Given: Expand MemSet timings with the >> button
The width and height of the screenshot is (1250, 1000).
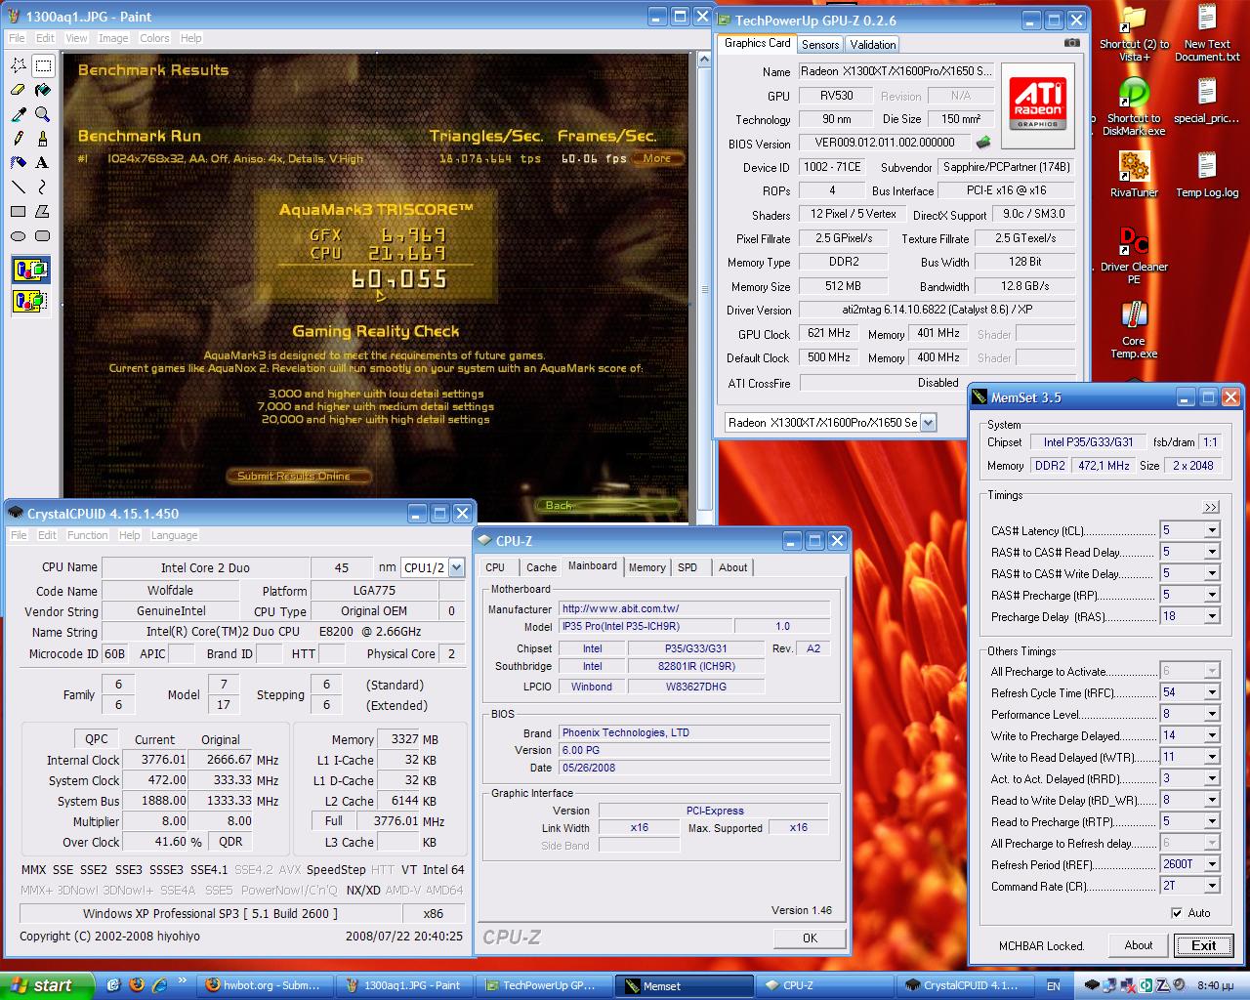Looking at the screenshot, I should (1211, 507).
